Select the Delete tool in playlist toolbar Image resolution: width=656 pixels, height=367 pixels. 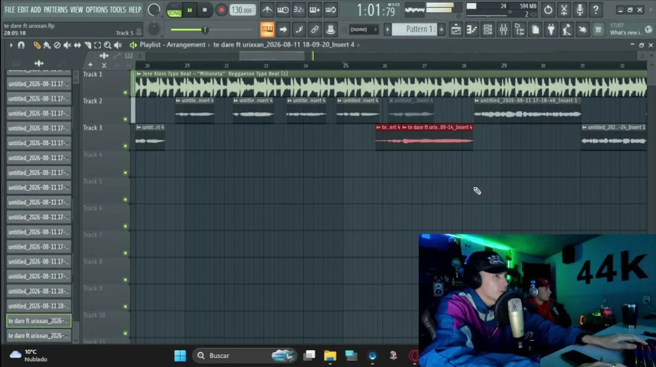pyautogui.click(x=57, y=45)
